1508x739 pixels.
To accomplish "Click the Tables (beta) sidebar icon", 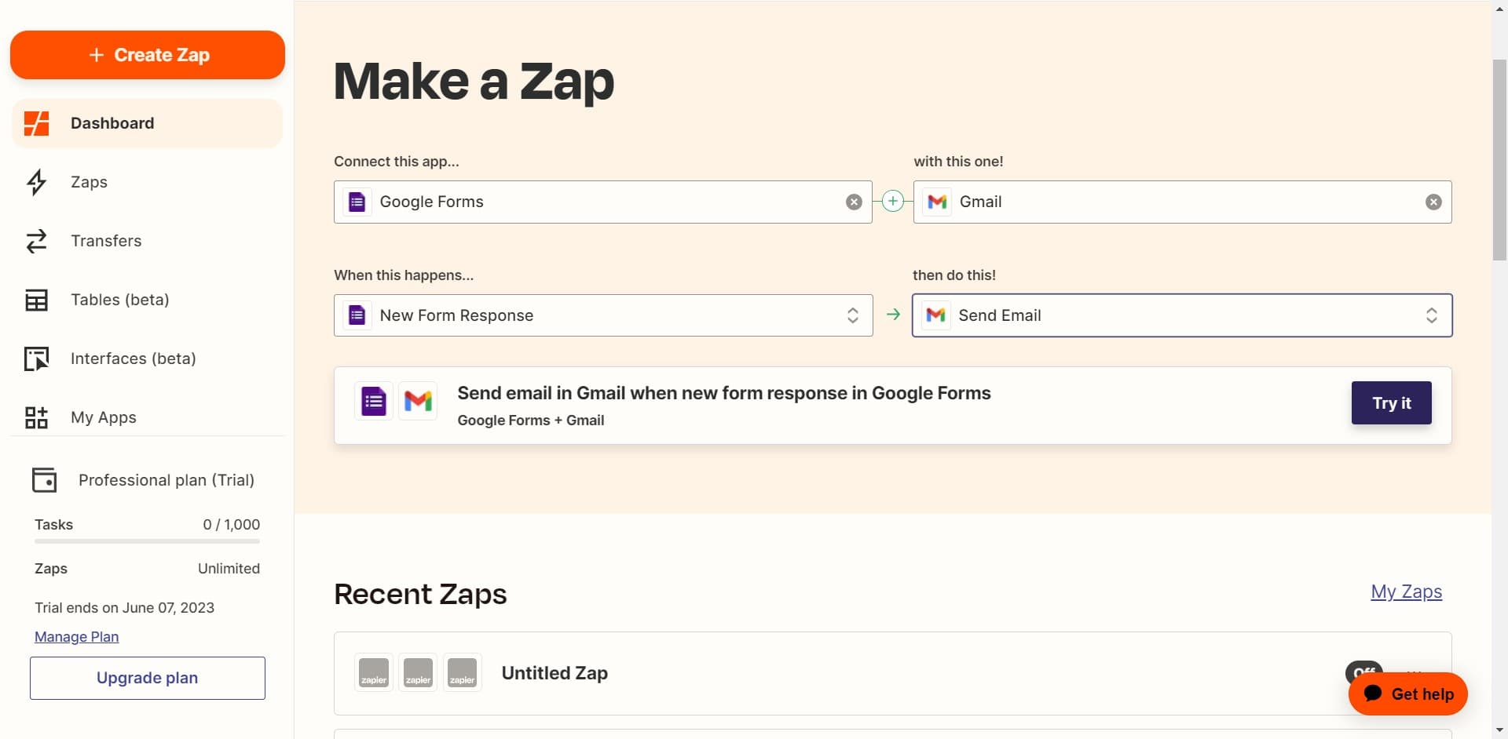I will click(x=36, y=300).
